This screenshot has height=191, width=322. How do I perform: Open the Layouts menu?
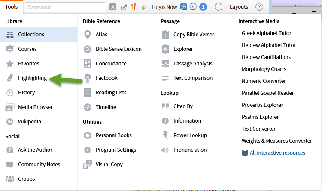239,7
